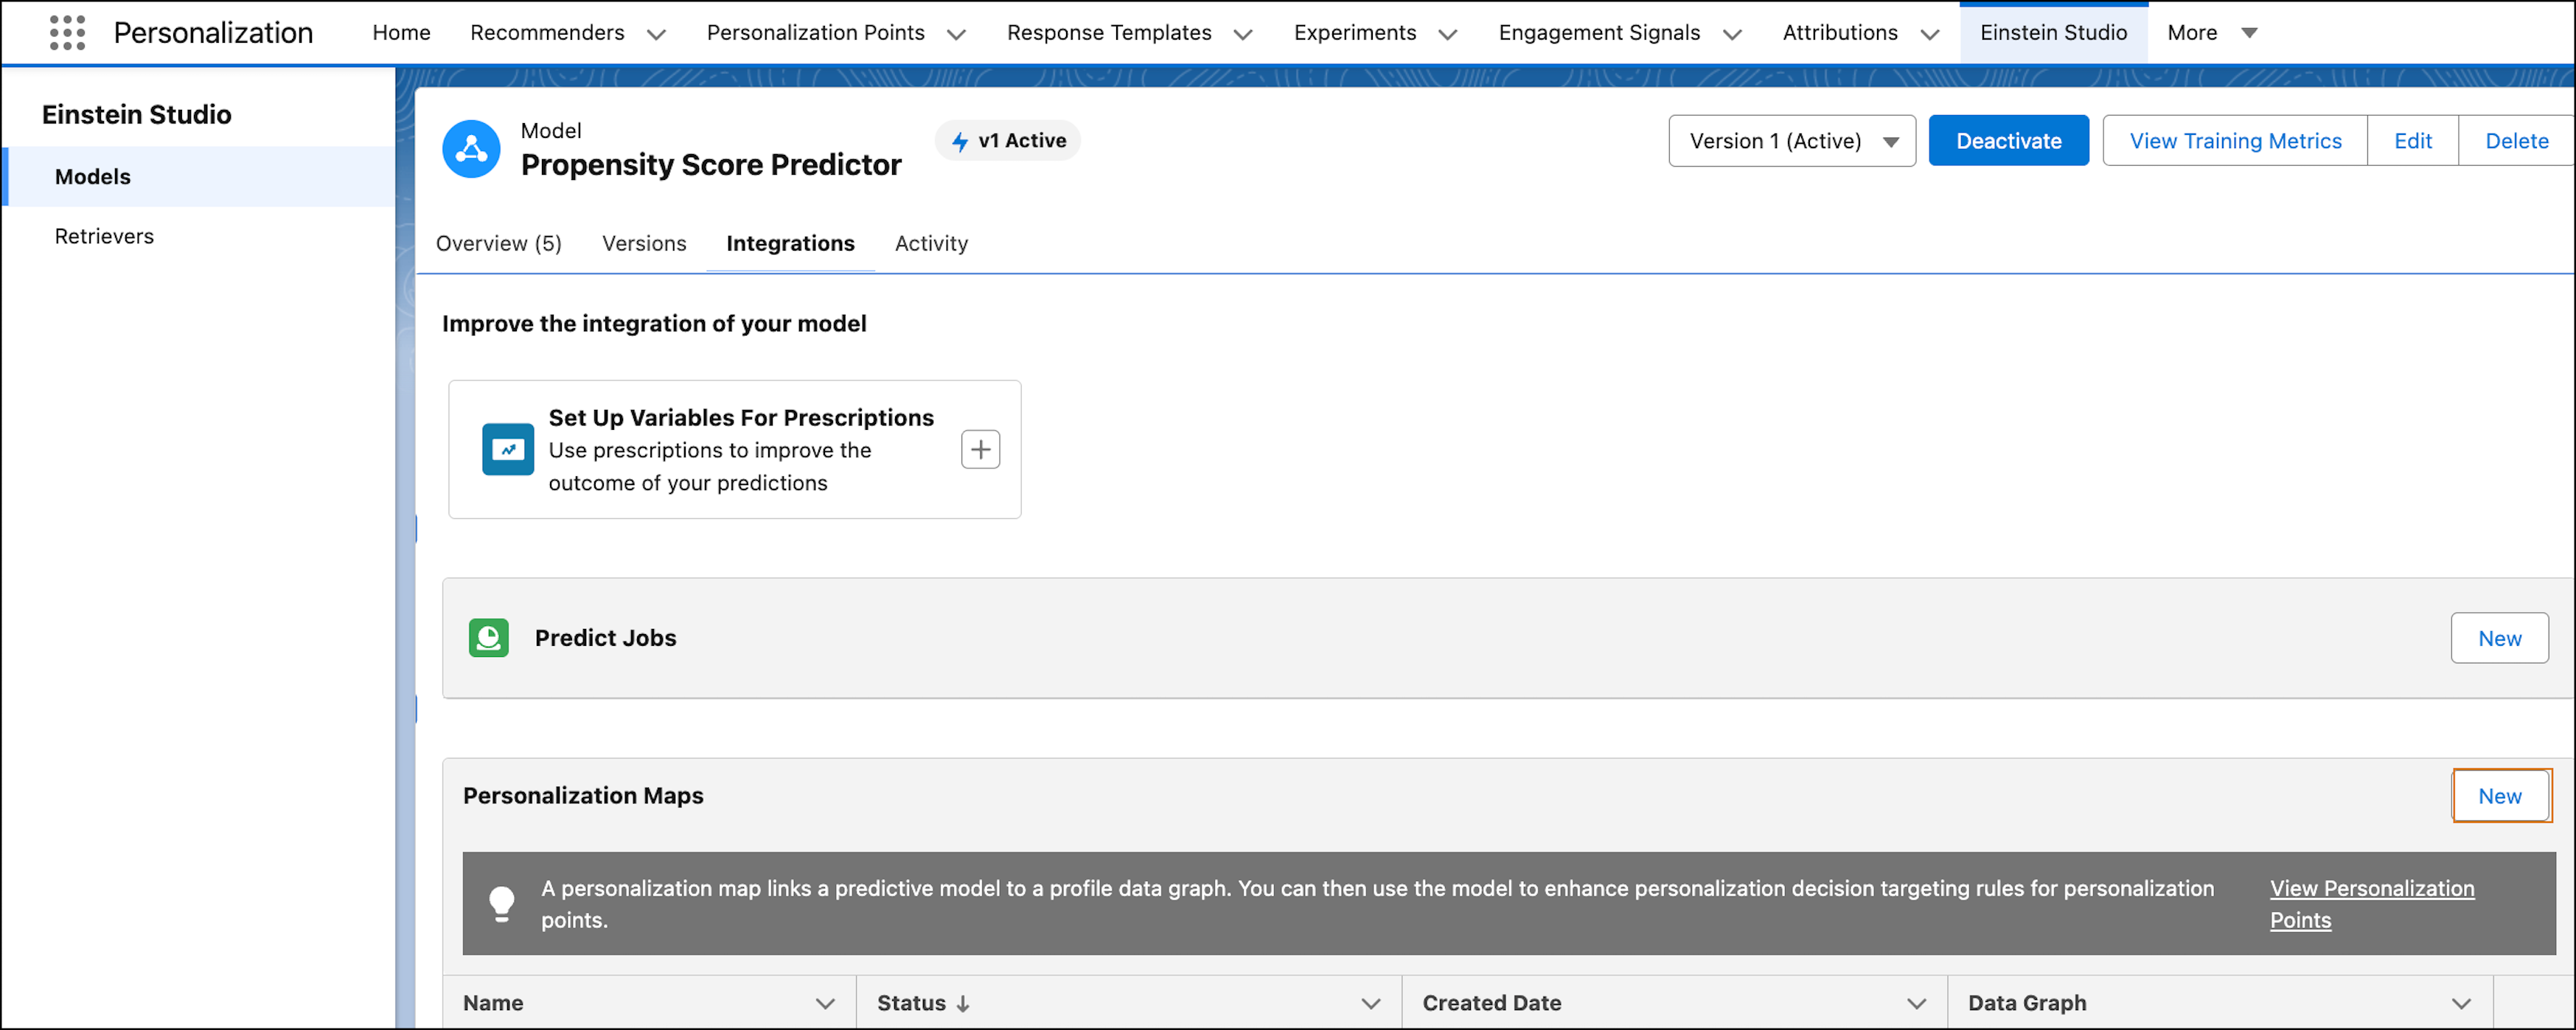Open the Response Templates tab
This screenshot has height=1030, width=2576.
[x=1109, y=33]
